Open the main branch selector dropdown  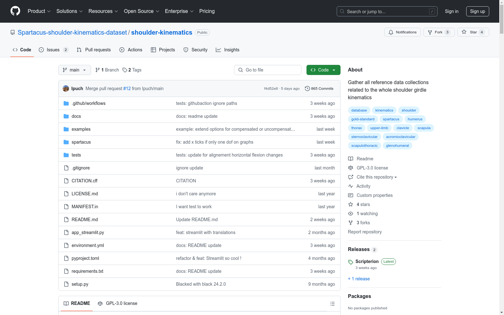click(x=75, y=70)
